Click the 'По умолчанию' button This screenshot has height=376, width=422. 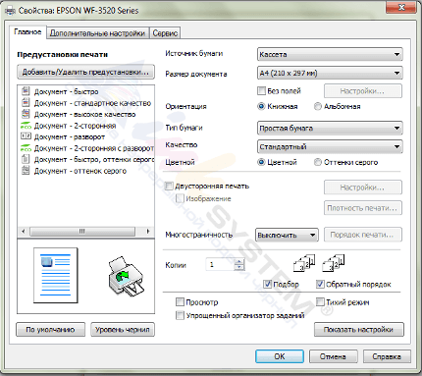tap(50, 330)
